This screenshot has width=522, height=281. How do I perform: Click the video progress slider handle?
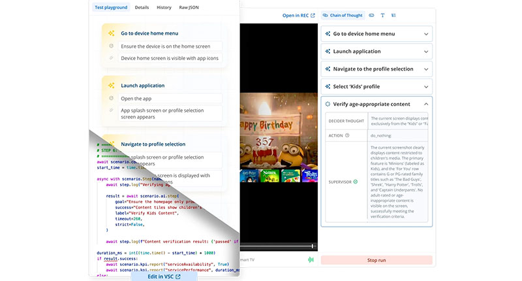click(x=313, y=246)
